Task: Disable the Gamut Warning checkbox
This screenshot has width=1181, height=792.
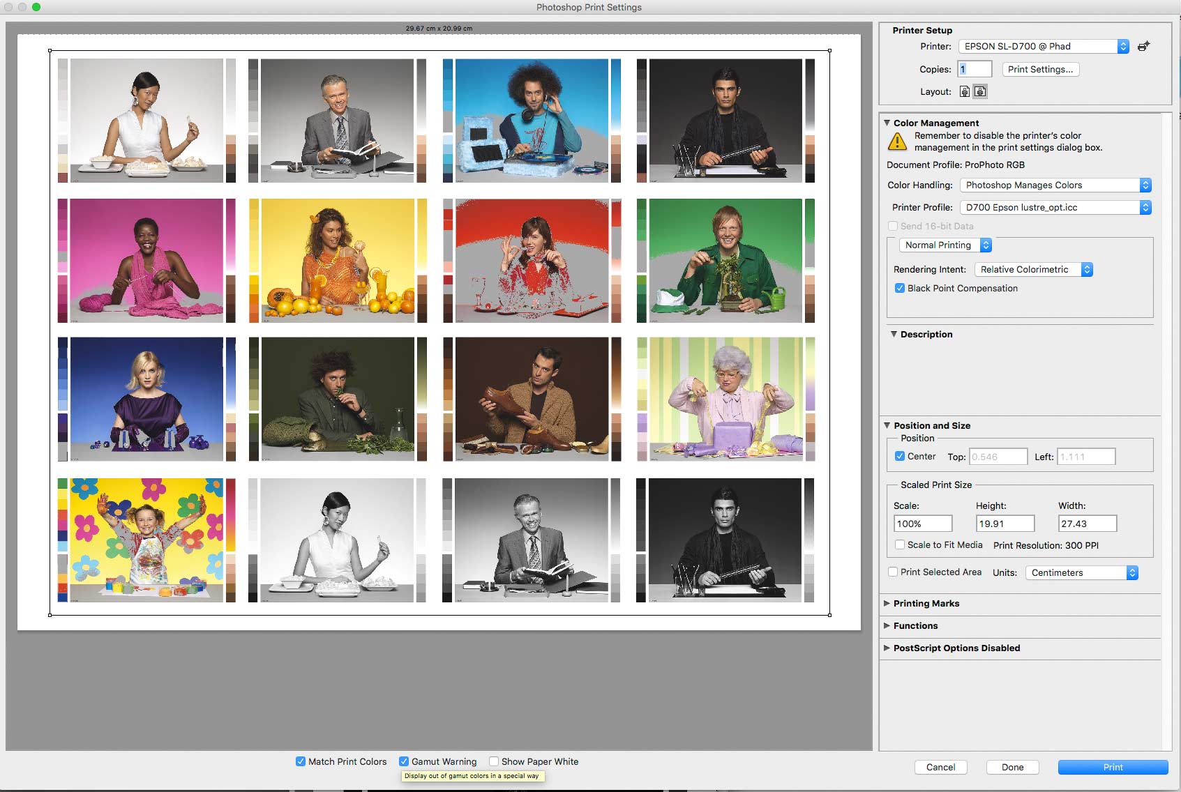Action: point(404,761)
